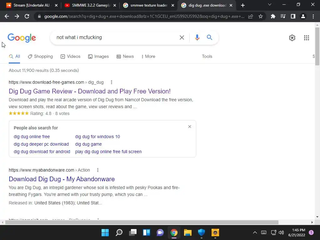The width and height of the screenshot is (320, 240).
Task: Close the Stream [Undertale AU tab
Action: (56, 5)
